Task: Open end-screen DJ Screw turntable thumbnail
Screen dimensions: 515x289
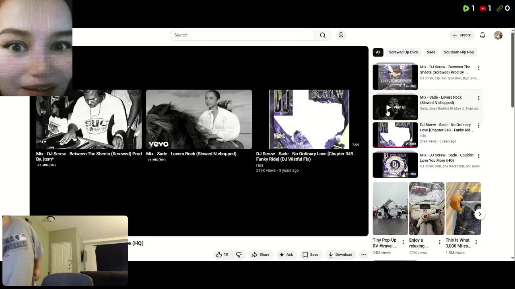Action: pos(89,120)
